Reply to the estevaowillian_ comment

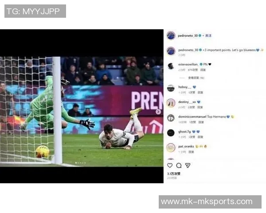(203, 70)
